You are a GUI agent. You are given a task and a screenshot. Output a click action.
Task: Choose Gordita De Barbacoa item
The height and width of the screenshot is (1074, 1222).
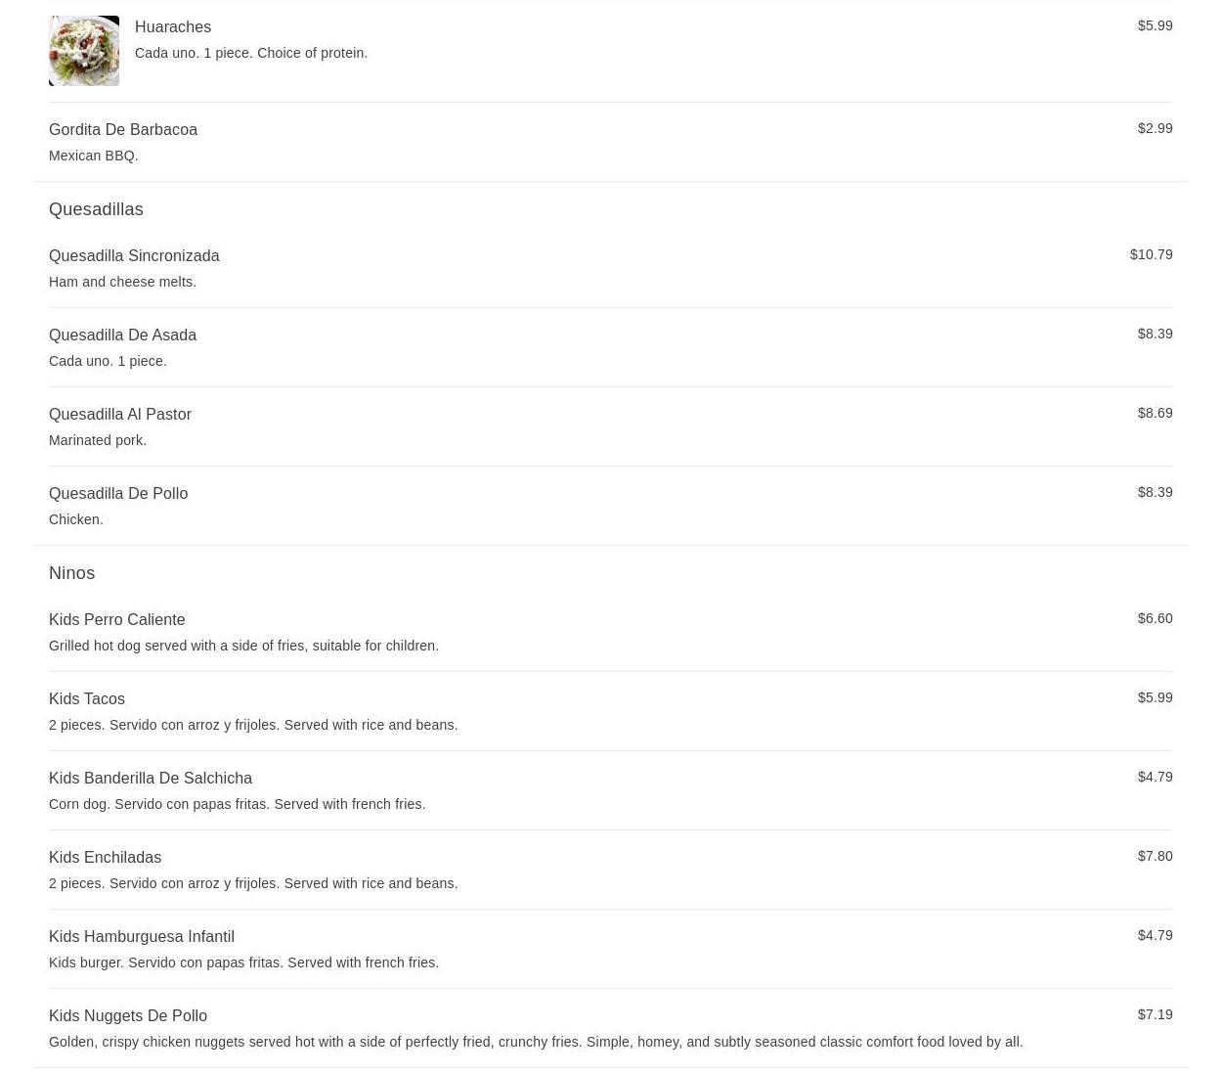coord(610,142)
